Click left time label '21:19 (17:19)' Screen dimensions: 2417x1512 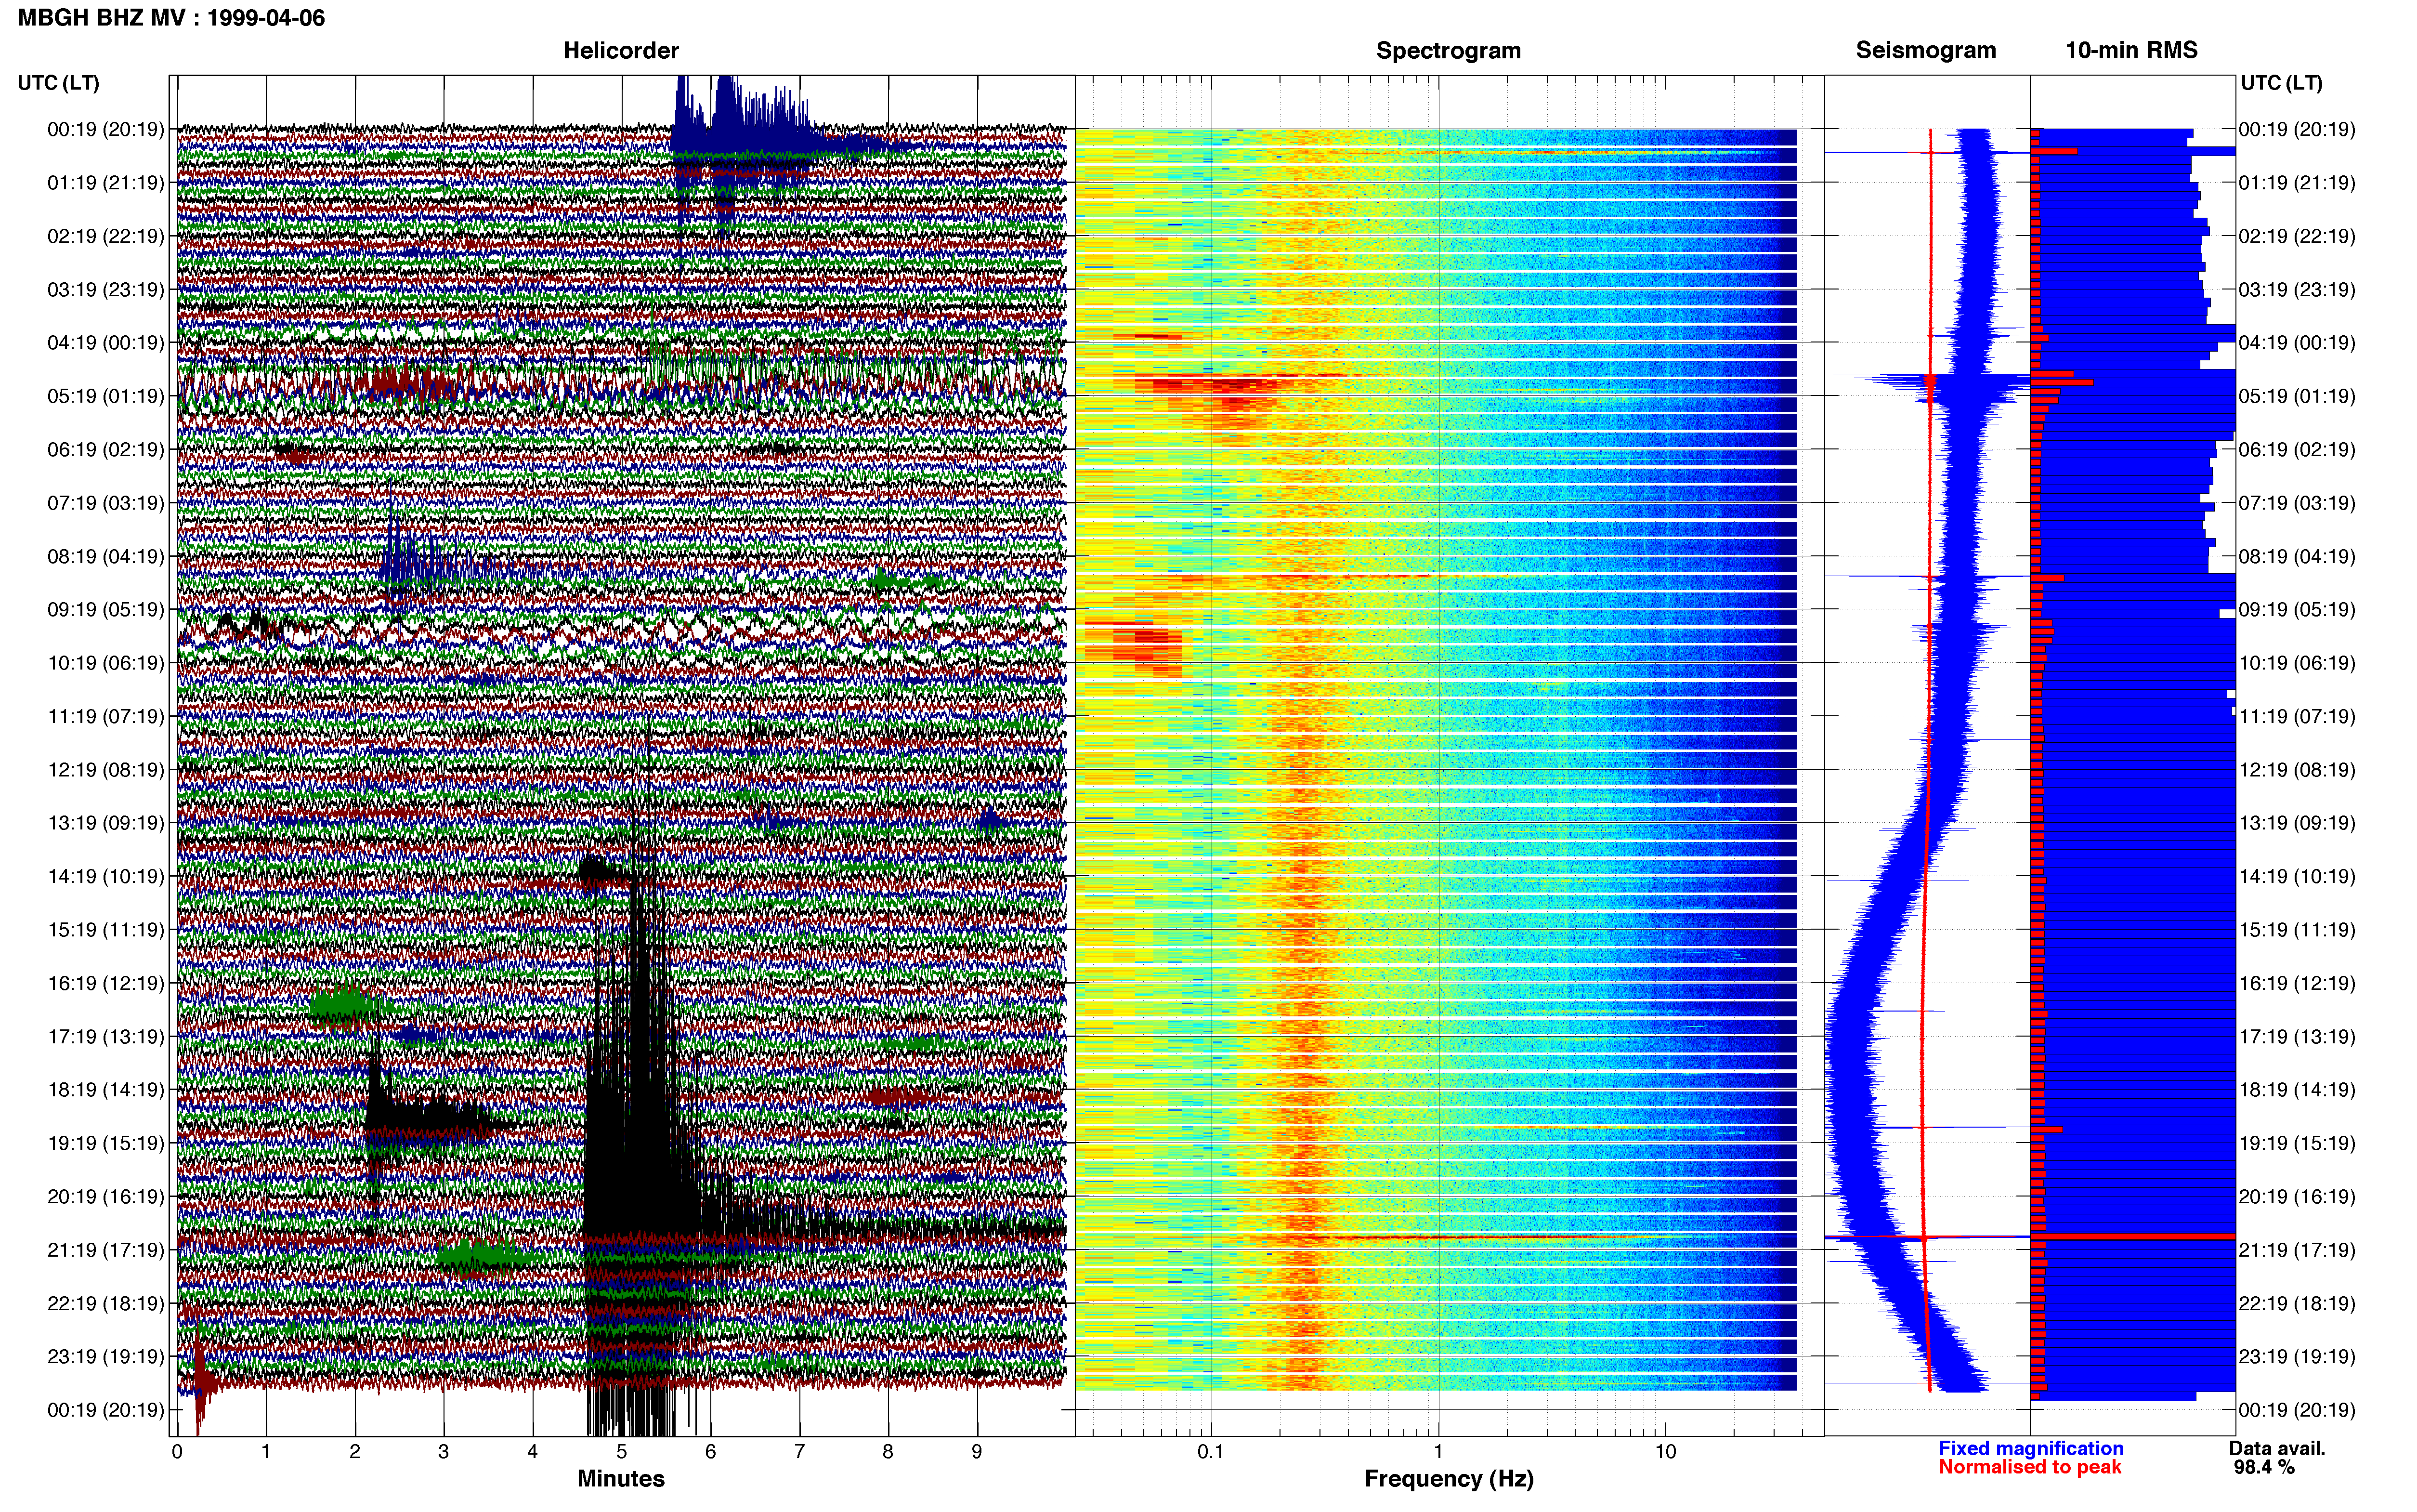click(106, 1249)
